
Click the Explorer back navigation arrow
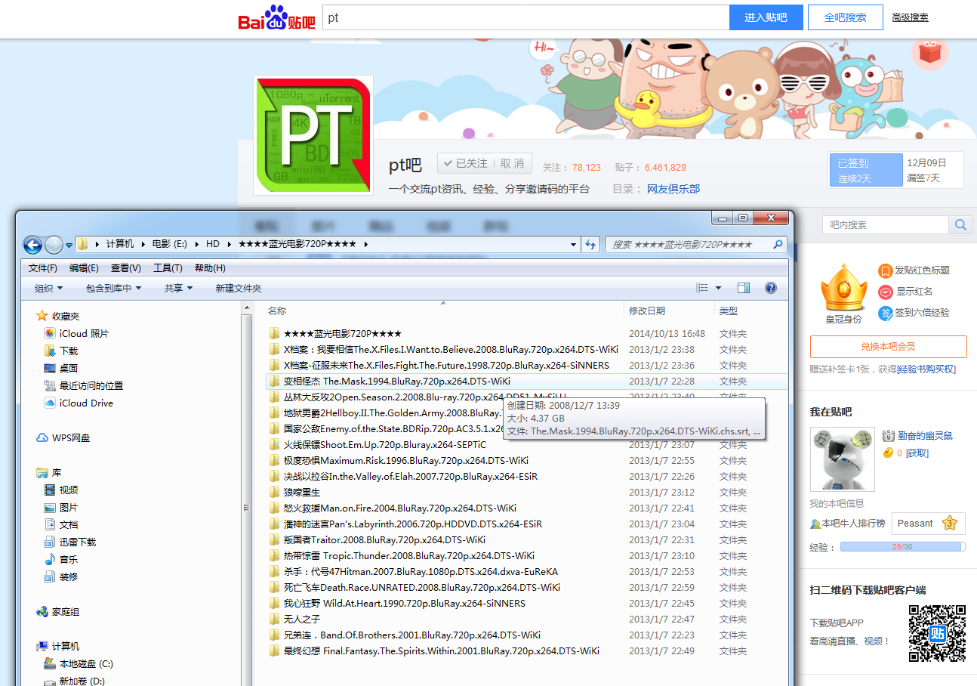tap(32, 245)
